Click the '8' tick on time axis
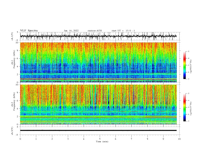Screen dimensions: 202x156 tap(147, 139)
